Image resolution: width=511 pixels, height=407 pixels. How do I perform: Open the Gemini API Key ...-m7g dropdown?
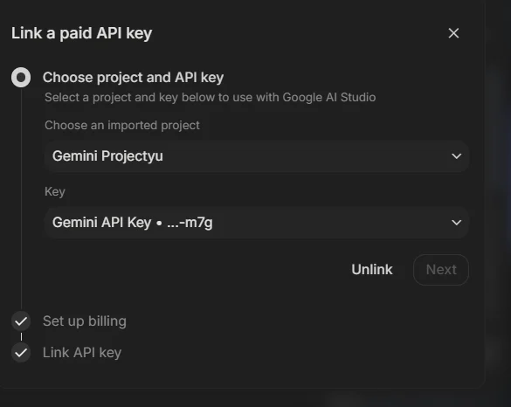click(257, 223)
